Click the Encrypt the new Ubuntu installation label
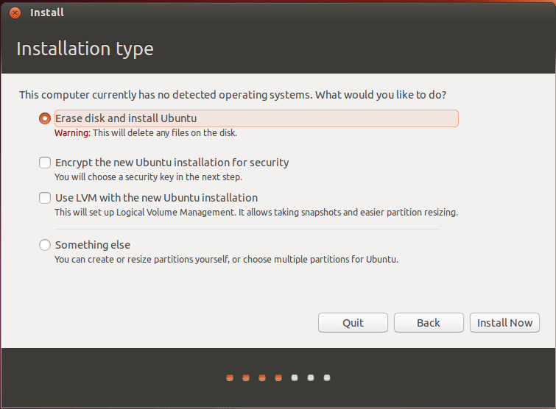 tap(172, 163)
